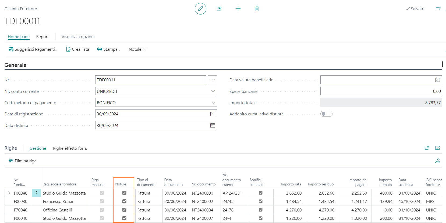Select Righe effetto forn. menu

[x=70, y=148]
